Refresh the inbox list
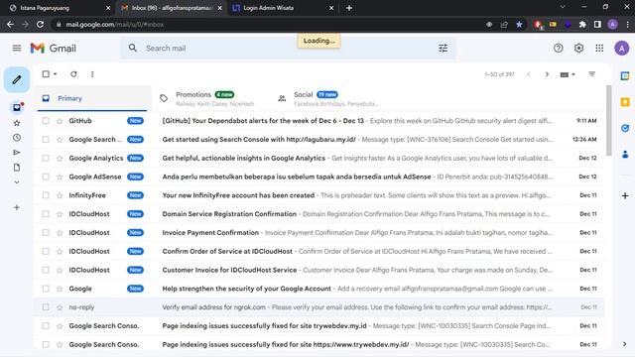 click(73, 74)
